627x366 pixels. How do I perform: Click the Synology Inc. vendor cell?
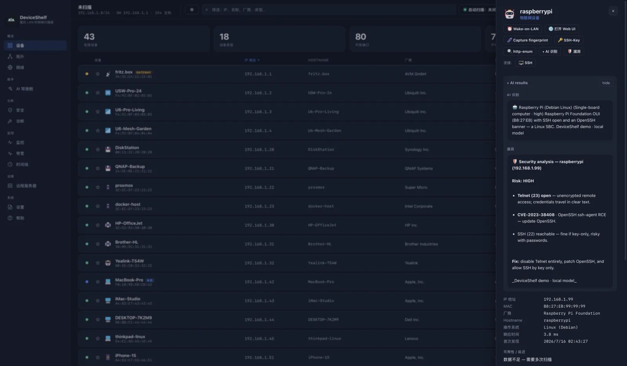pyautogui.click(x=417, y=150)
